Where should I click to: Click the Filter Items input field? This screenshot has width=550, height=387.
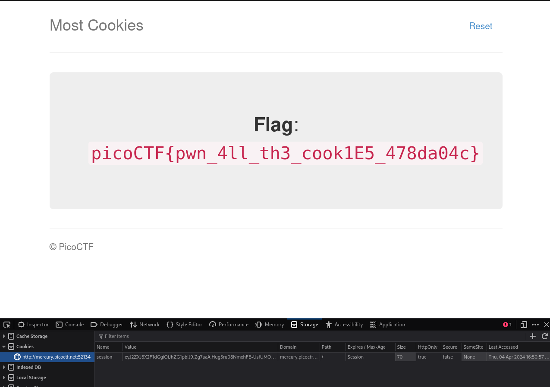click(x=302, y=336)
